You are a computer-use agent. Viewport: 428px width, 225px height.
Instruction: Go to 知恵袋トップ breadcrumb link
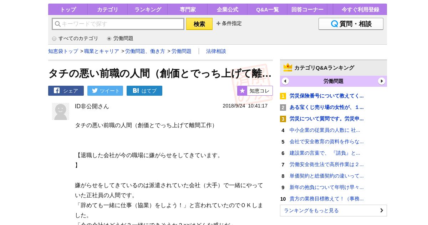pyautogui.click(x=63, y=51)
